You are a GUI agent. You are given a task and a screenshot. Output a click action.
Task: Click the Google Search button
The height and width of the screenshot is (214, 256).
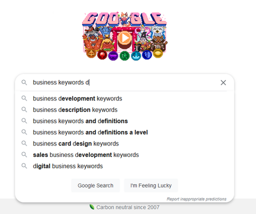95,185
